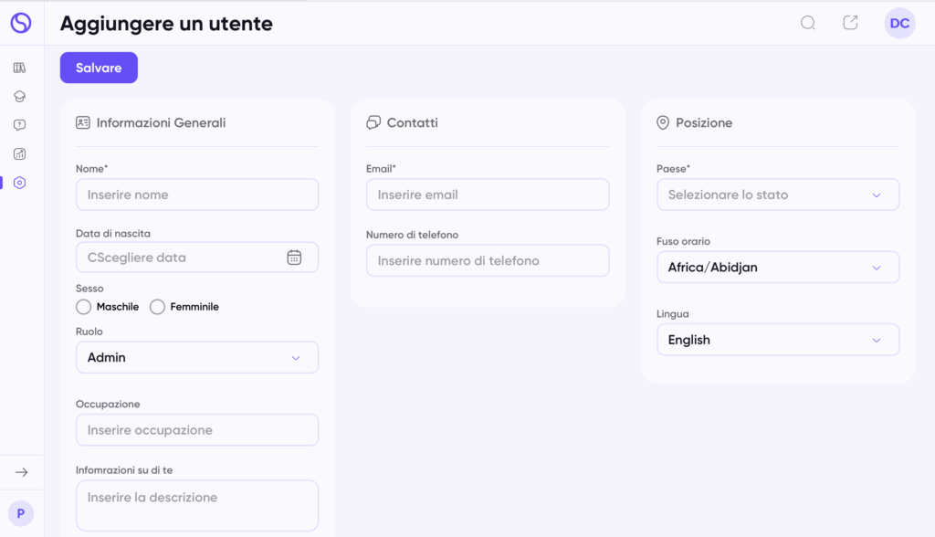935x537 pixels.
Task: Click the Salvare button
Action: [99, 68]
